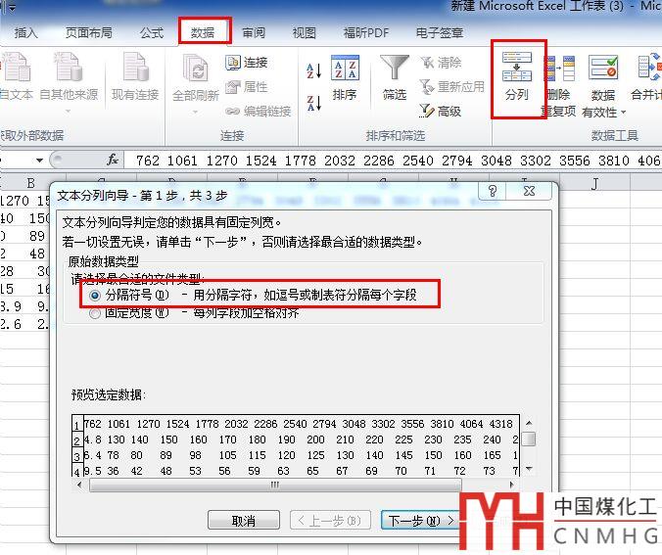662x555 pixels.
Task: Click the 自文本 import icon
Action: click(x=16, y=68)
